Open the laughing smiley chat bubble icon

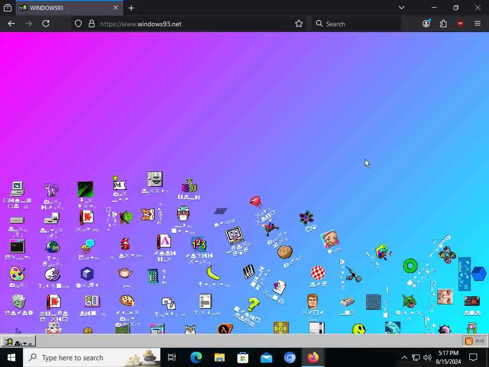coord(88,246)
